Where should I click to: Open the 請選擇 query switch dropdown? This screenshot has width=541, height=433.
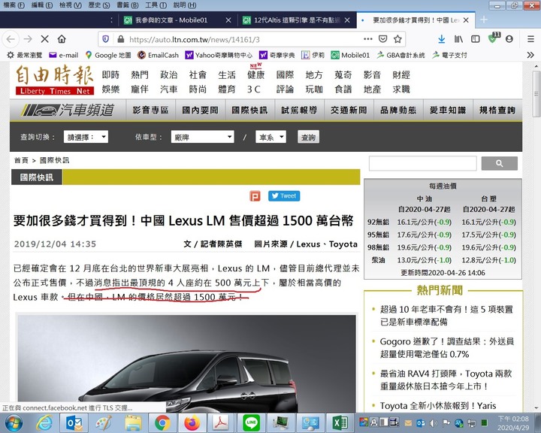point(86,137)
